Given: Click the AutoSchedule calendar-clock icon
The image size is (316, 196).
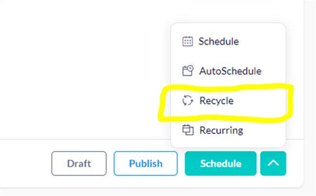Looking at the screenshot, I should pos(188,71).
